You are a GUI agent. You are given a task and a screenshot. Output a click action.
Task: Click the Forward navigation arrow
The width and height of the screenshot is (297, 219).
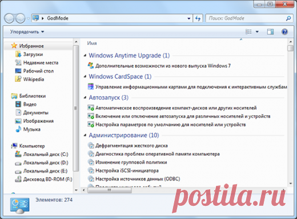tap(21, 18)
